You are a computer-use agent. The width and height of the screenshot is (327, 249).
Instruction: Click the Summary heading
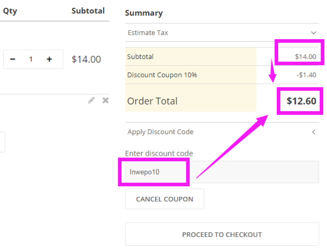coord(144,13)
